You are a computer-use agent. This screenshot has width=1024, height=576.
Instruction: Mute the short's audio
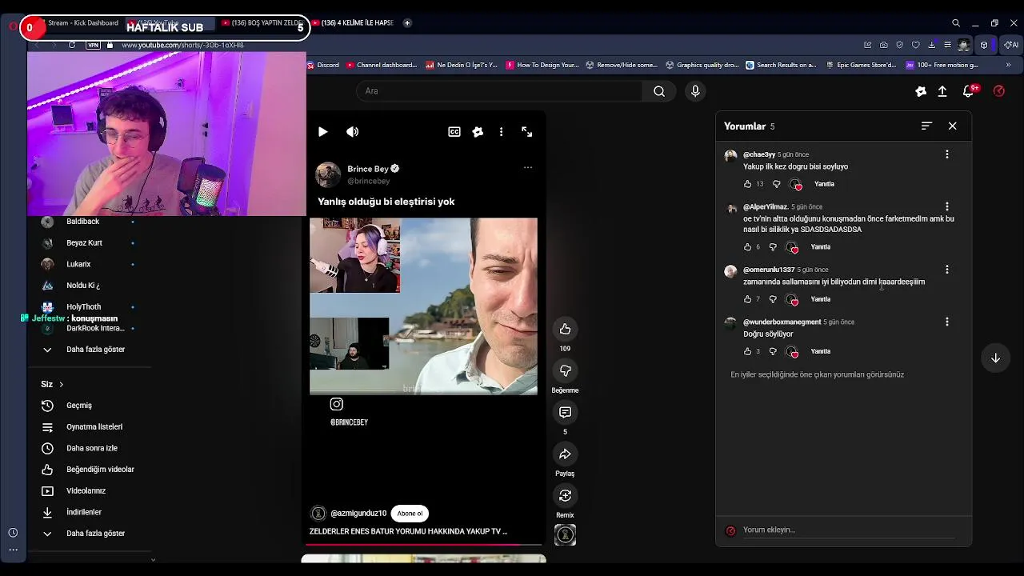click(x=353, y=132)
